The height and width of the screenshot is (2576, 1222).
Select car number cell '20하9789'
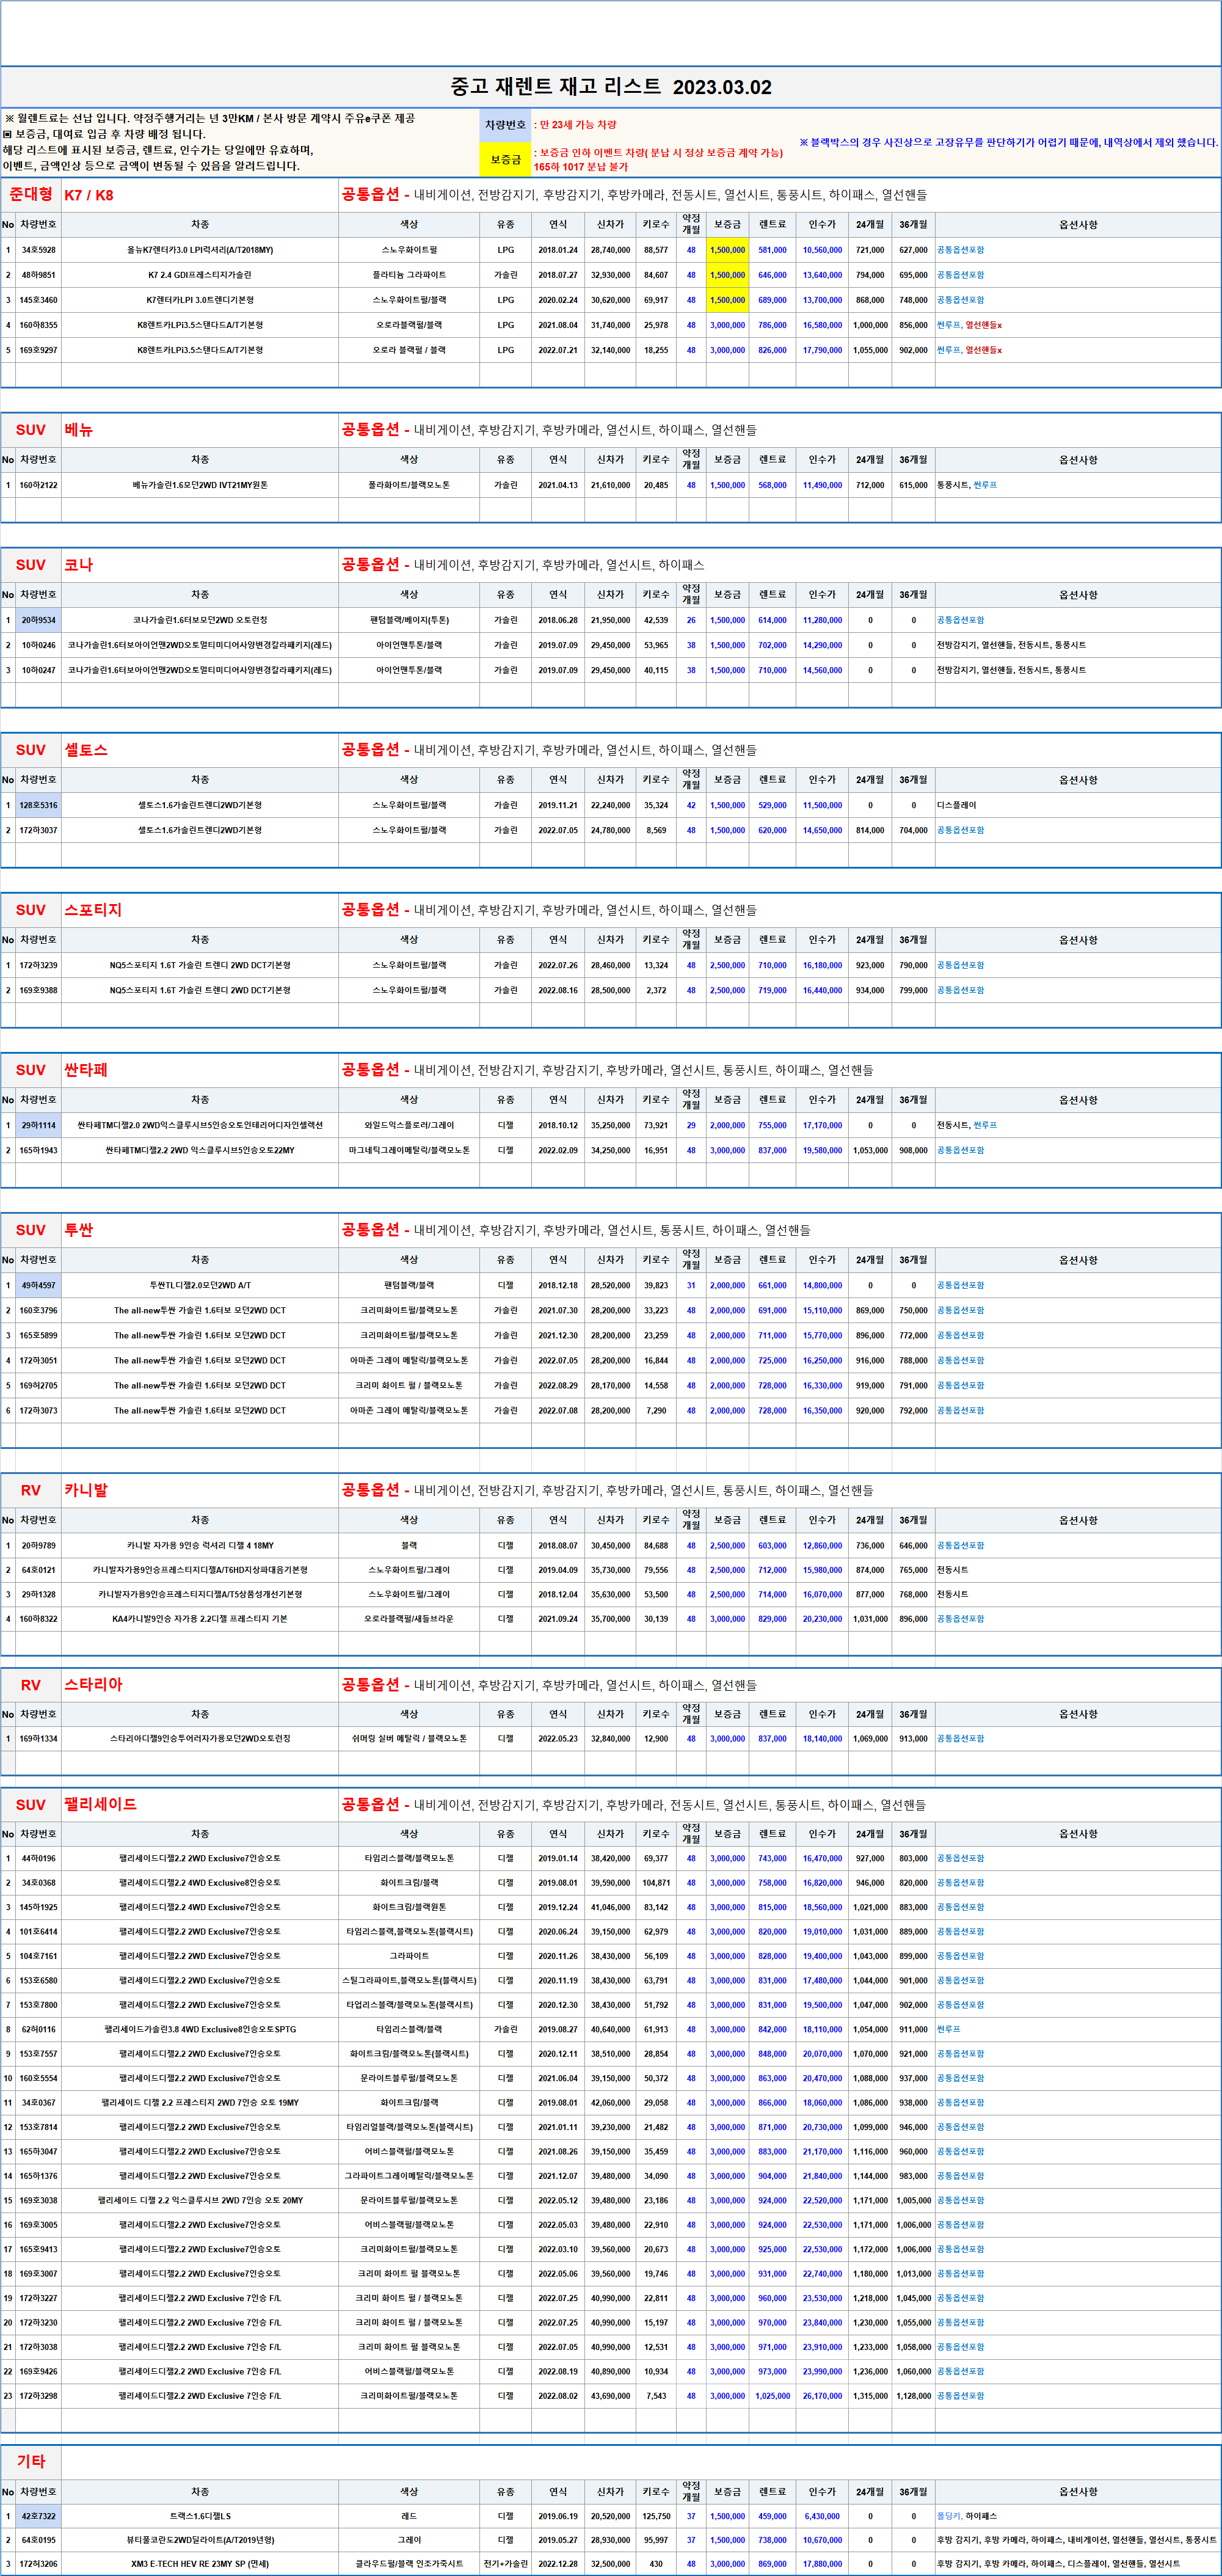[39, 1545]
